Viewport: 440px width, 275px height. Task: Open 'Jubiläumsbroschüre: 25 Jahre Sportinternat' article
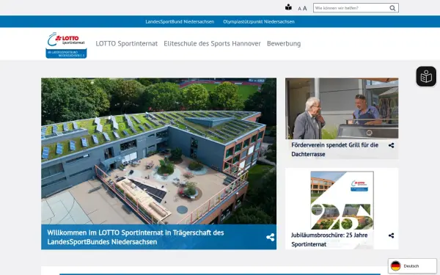329,240
